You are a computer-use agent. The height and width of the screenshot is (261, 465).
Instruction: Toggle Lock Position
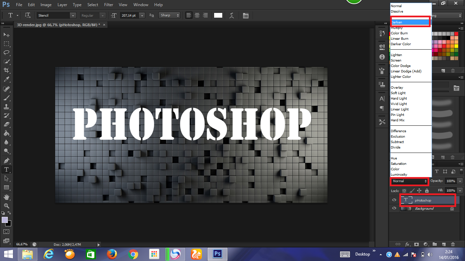(x=419, y=191)
